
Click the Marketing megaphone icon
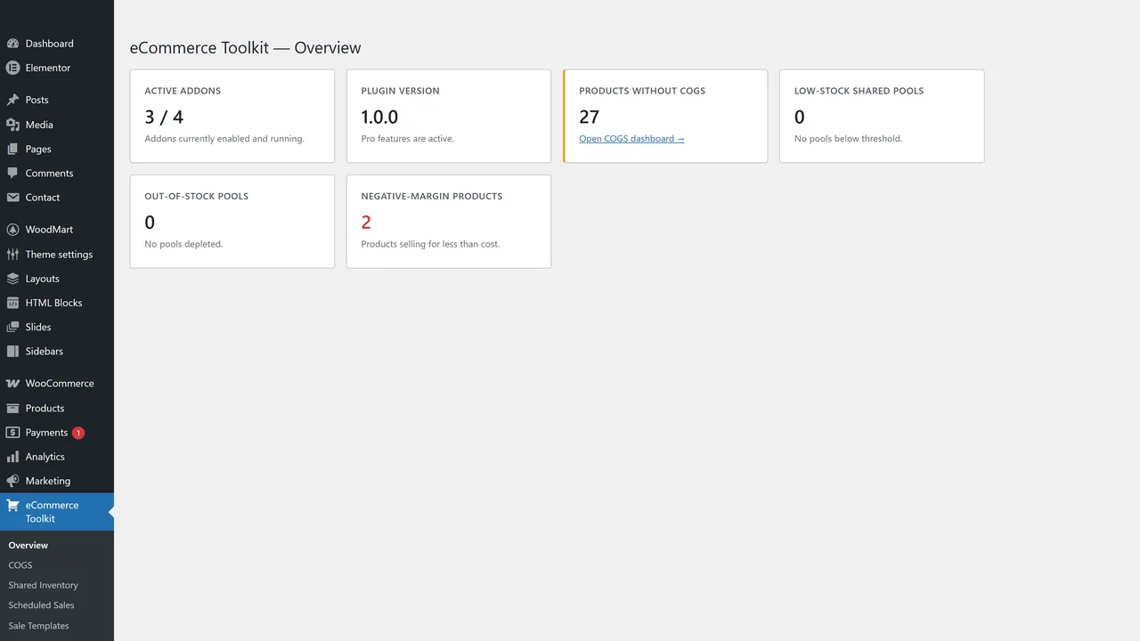(12, 481)
